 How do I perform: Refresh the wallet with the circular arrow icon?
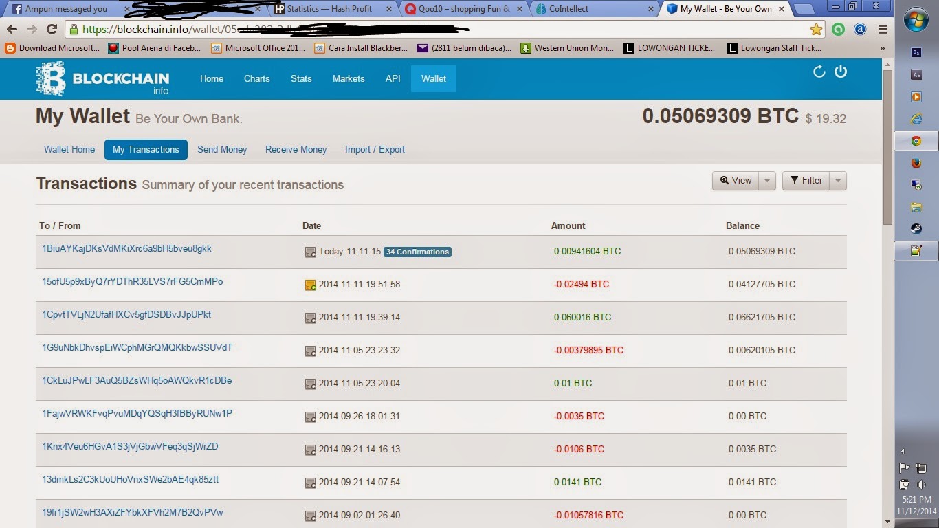coord(819,71)
